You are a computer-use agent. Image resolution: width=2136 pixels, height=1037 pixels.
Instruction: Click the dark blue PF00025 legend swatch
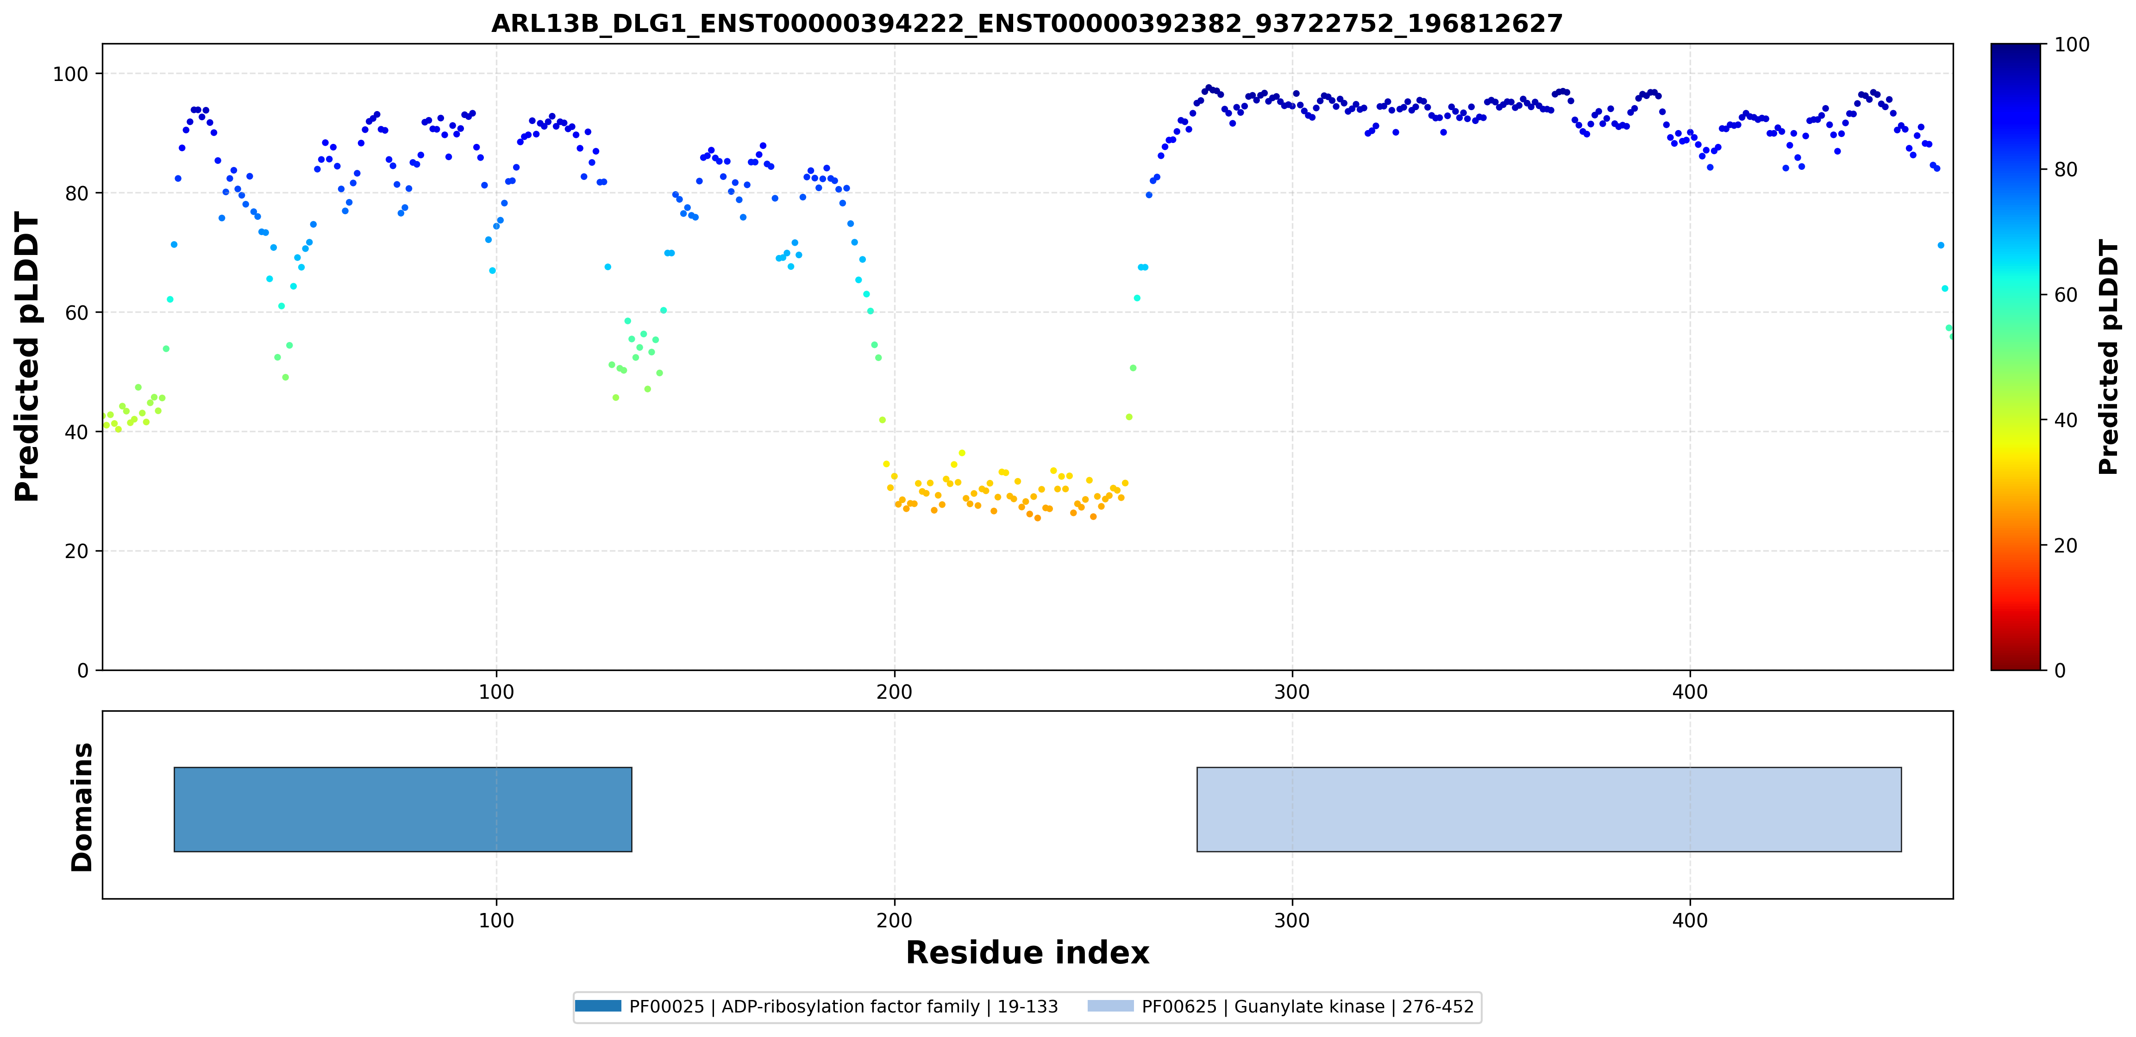pos(598,1006)
